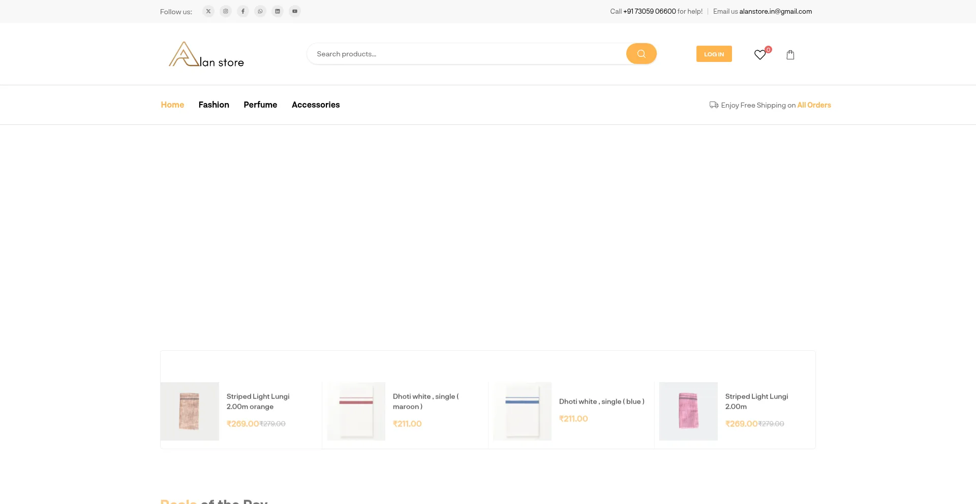Click the Facebook follow icon
Image resolution: width=976 pixels, height=504 pixels.
click(x=243, y=11)
